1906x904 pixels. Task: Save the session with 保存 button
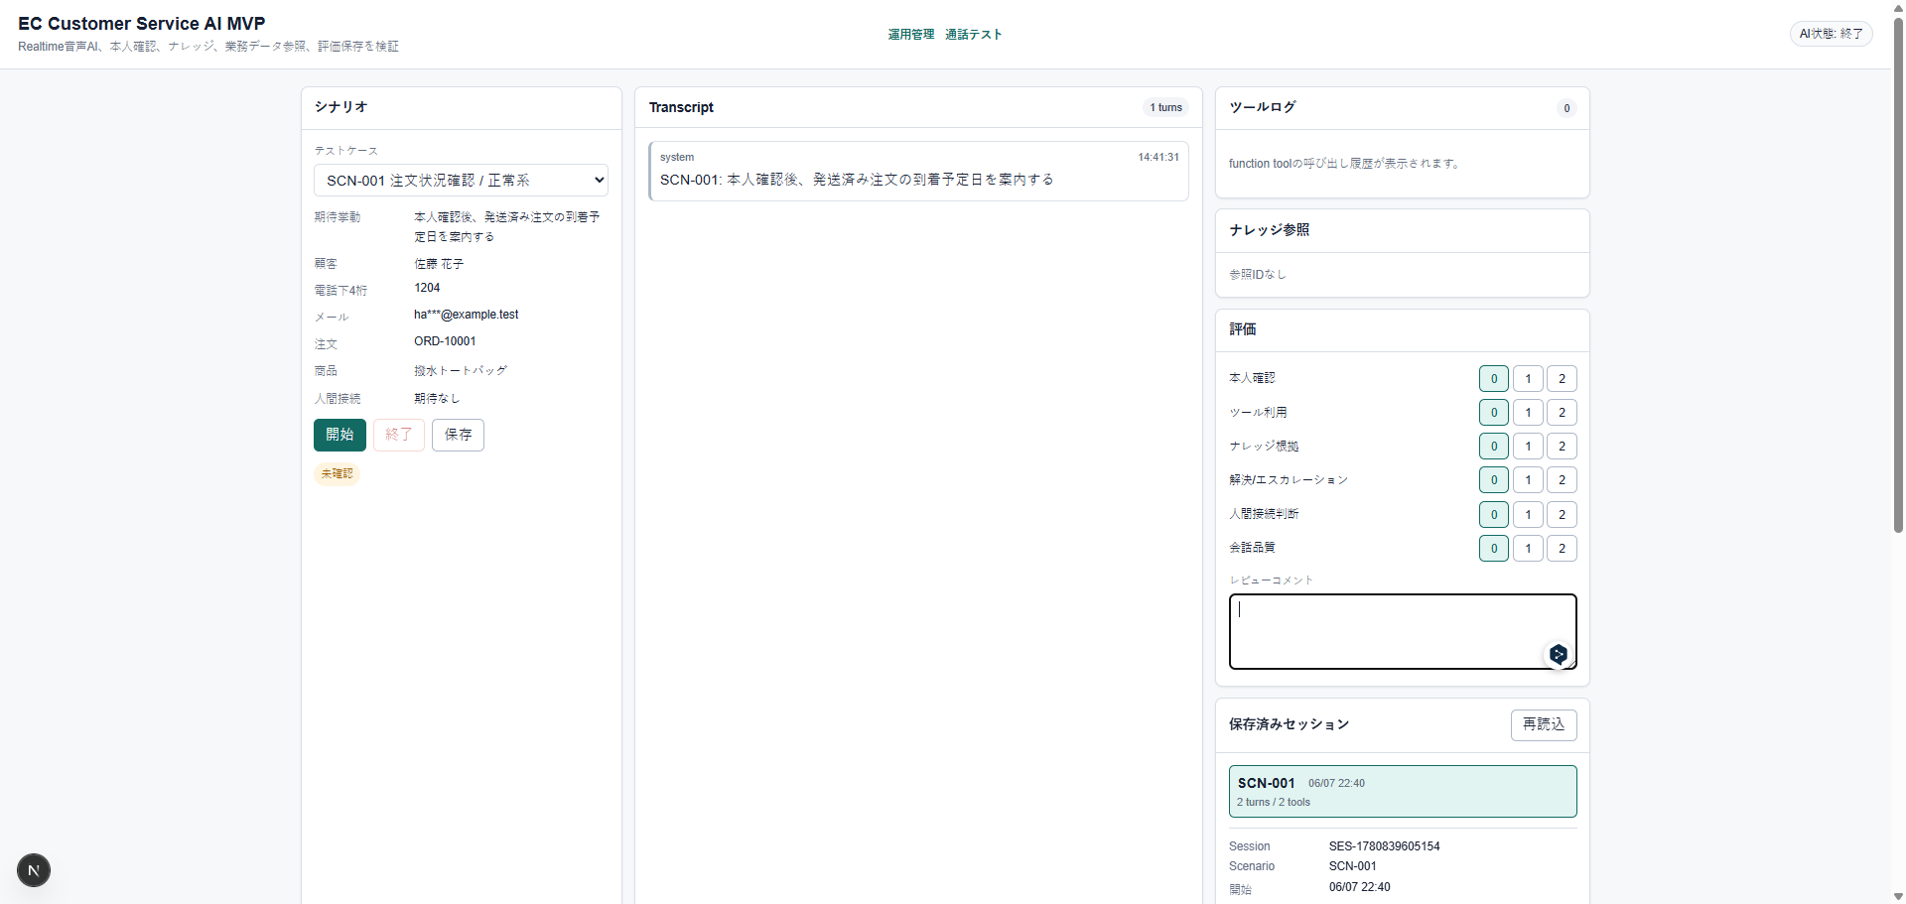point(458,435)
